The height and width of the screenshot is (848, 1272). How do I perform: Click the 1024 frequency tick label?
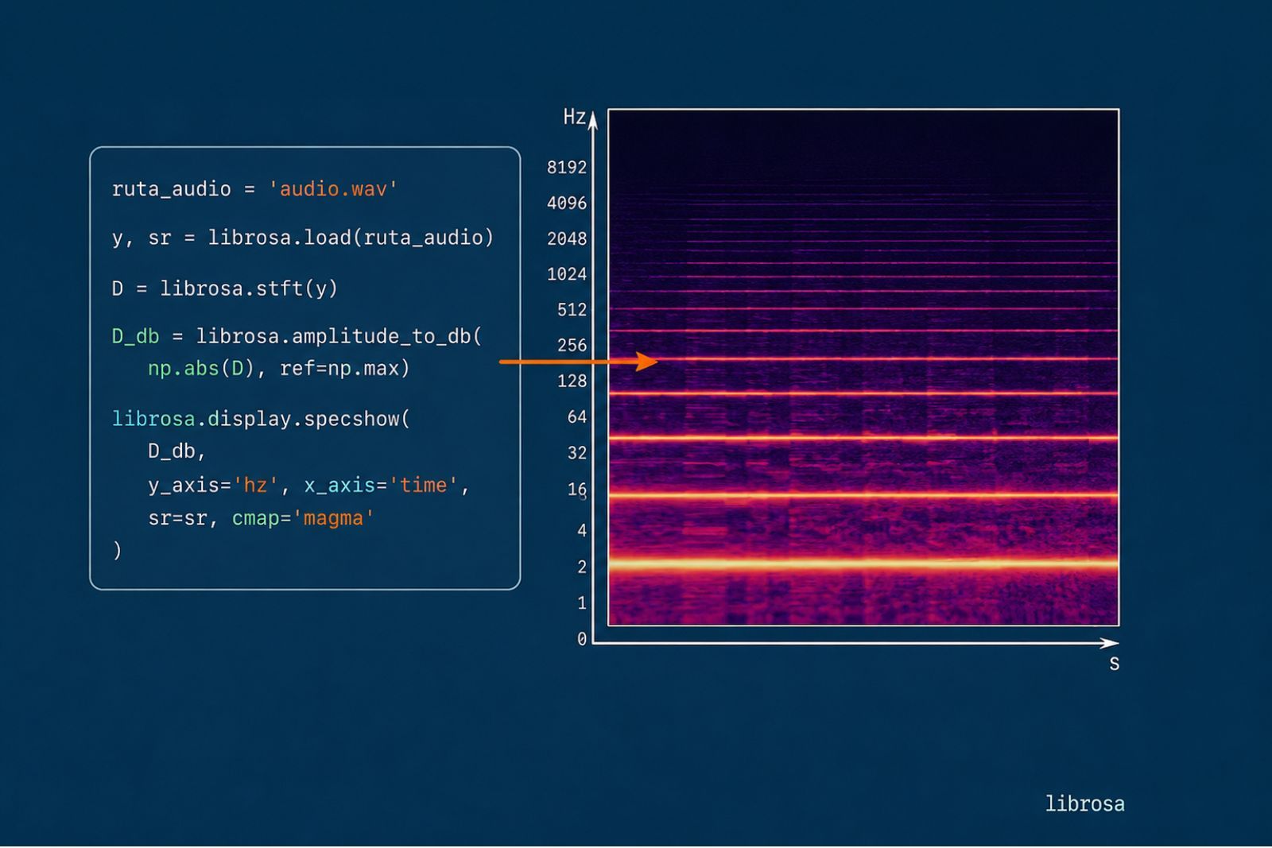[567, 274]
